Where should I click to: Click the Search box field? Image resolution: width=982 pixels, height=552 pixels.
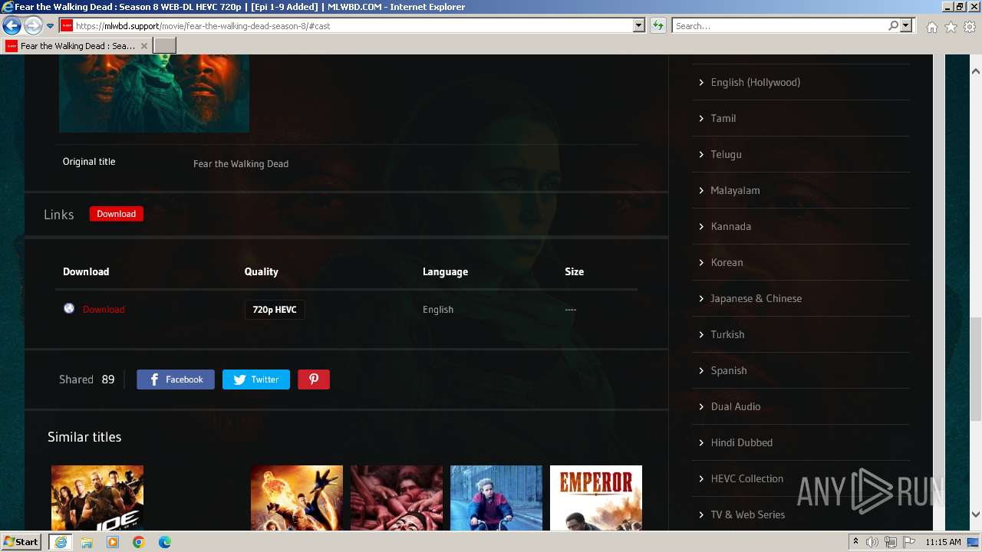tap(779, 26)
